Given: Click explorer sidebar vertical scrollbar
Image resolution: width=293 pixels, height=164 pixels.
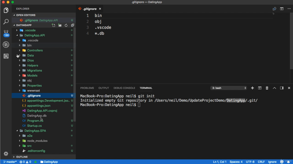Looking at the screenshot, I should pos(75,75).
